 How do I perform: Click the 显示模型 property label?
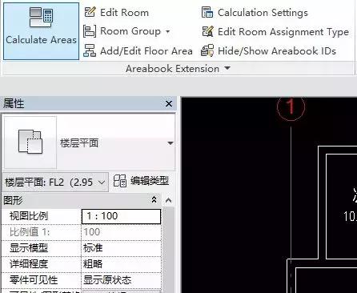pyautogui.click(x=29, y=248)
